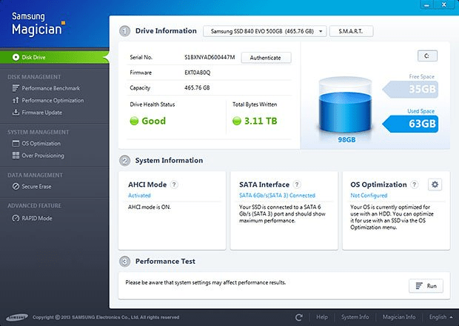The height and width of the screenshot is (326, 459).
Task: Open the English language selector
Action: click(x=440, y=317)
